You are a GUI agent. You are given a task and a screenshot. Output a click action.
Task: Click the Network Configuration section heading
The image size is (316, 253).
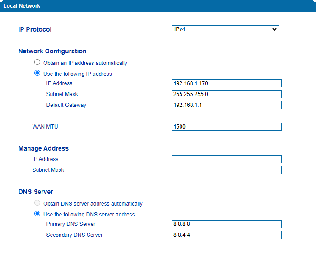point(52,51)
